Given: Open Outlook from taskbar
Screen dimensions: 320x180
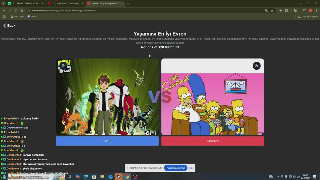Looking at the screenshot, I should point(110,177).
